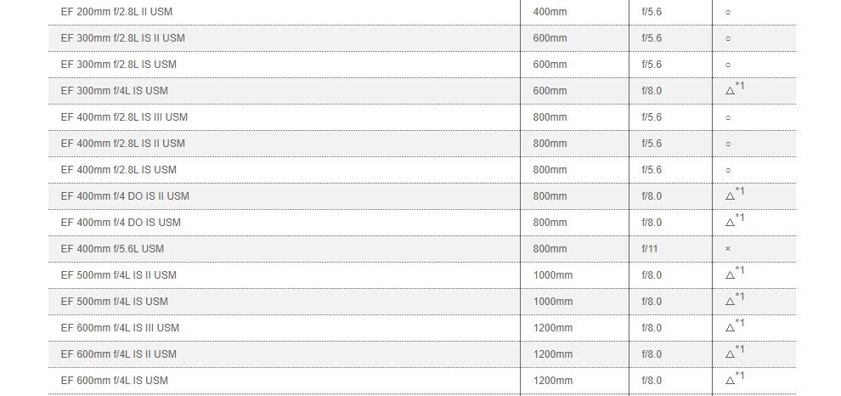841x396 pixels.
Task: Click the cross symbol for EF 400mm f/5.6L USM
Action: point(728,249)
